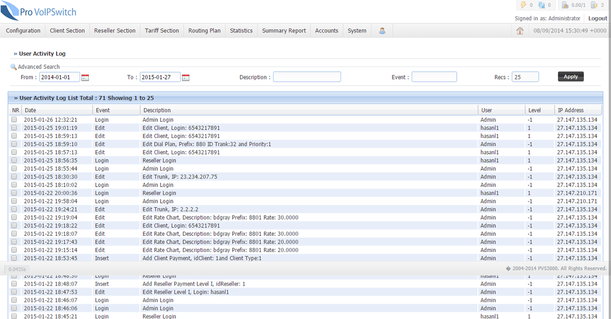The image size is (611, 319).
Task: Click the Signed in as Administrator text
Action: (x=548, y=18)
